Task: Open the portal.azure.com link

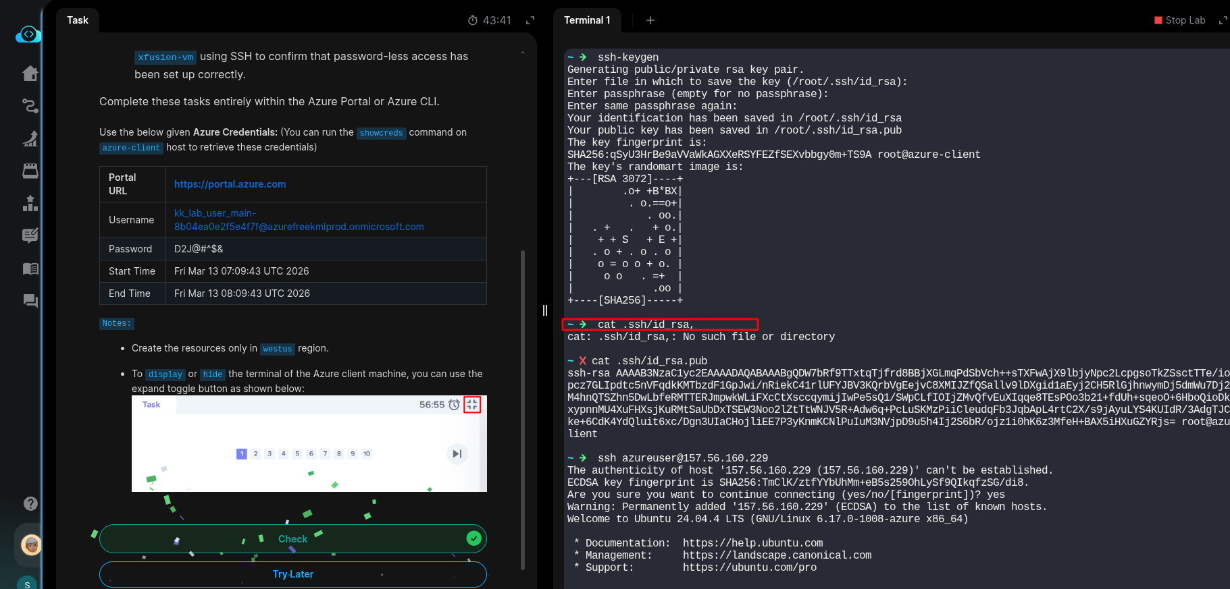Action: tap(230, 184)
